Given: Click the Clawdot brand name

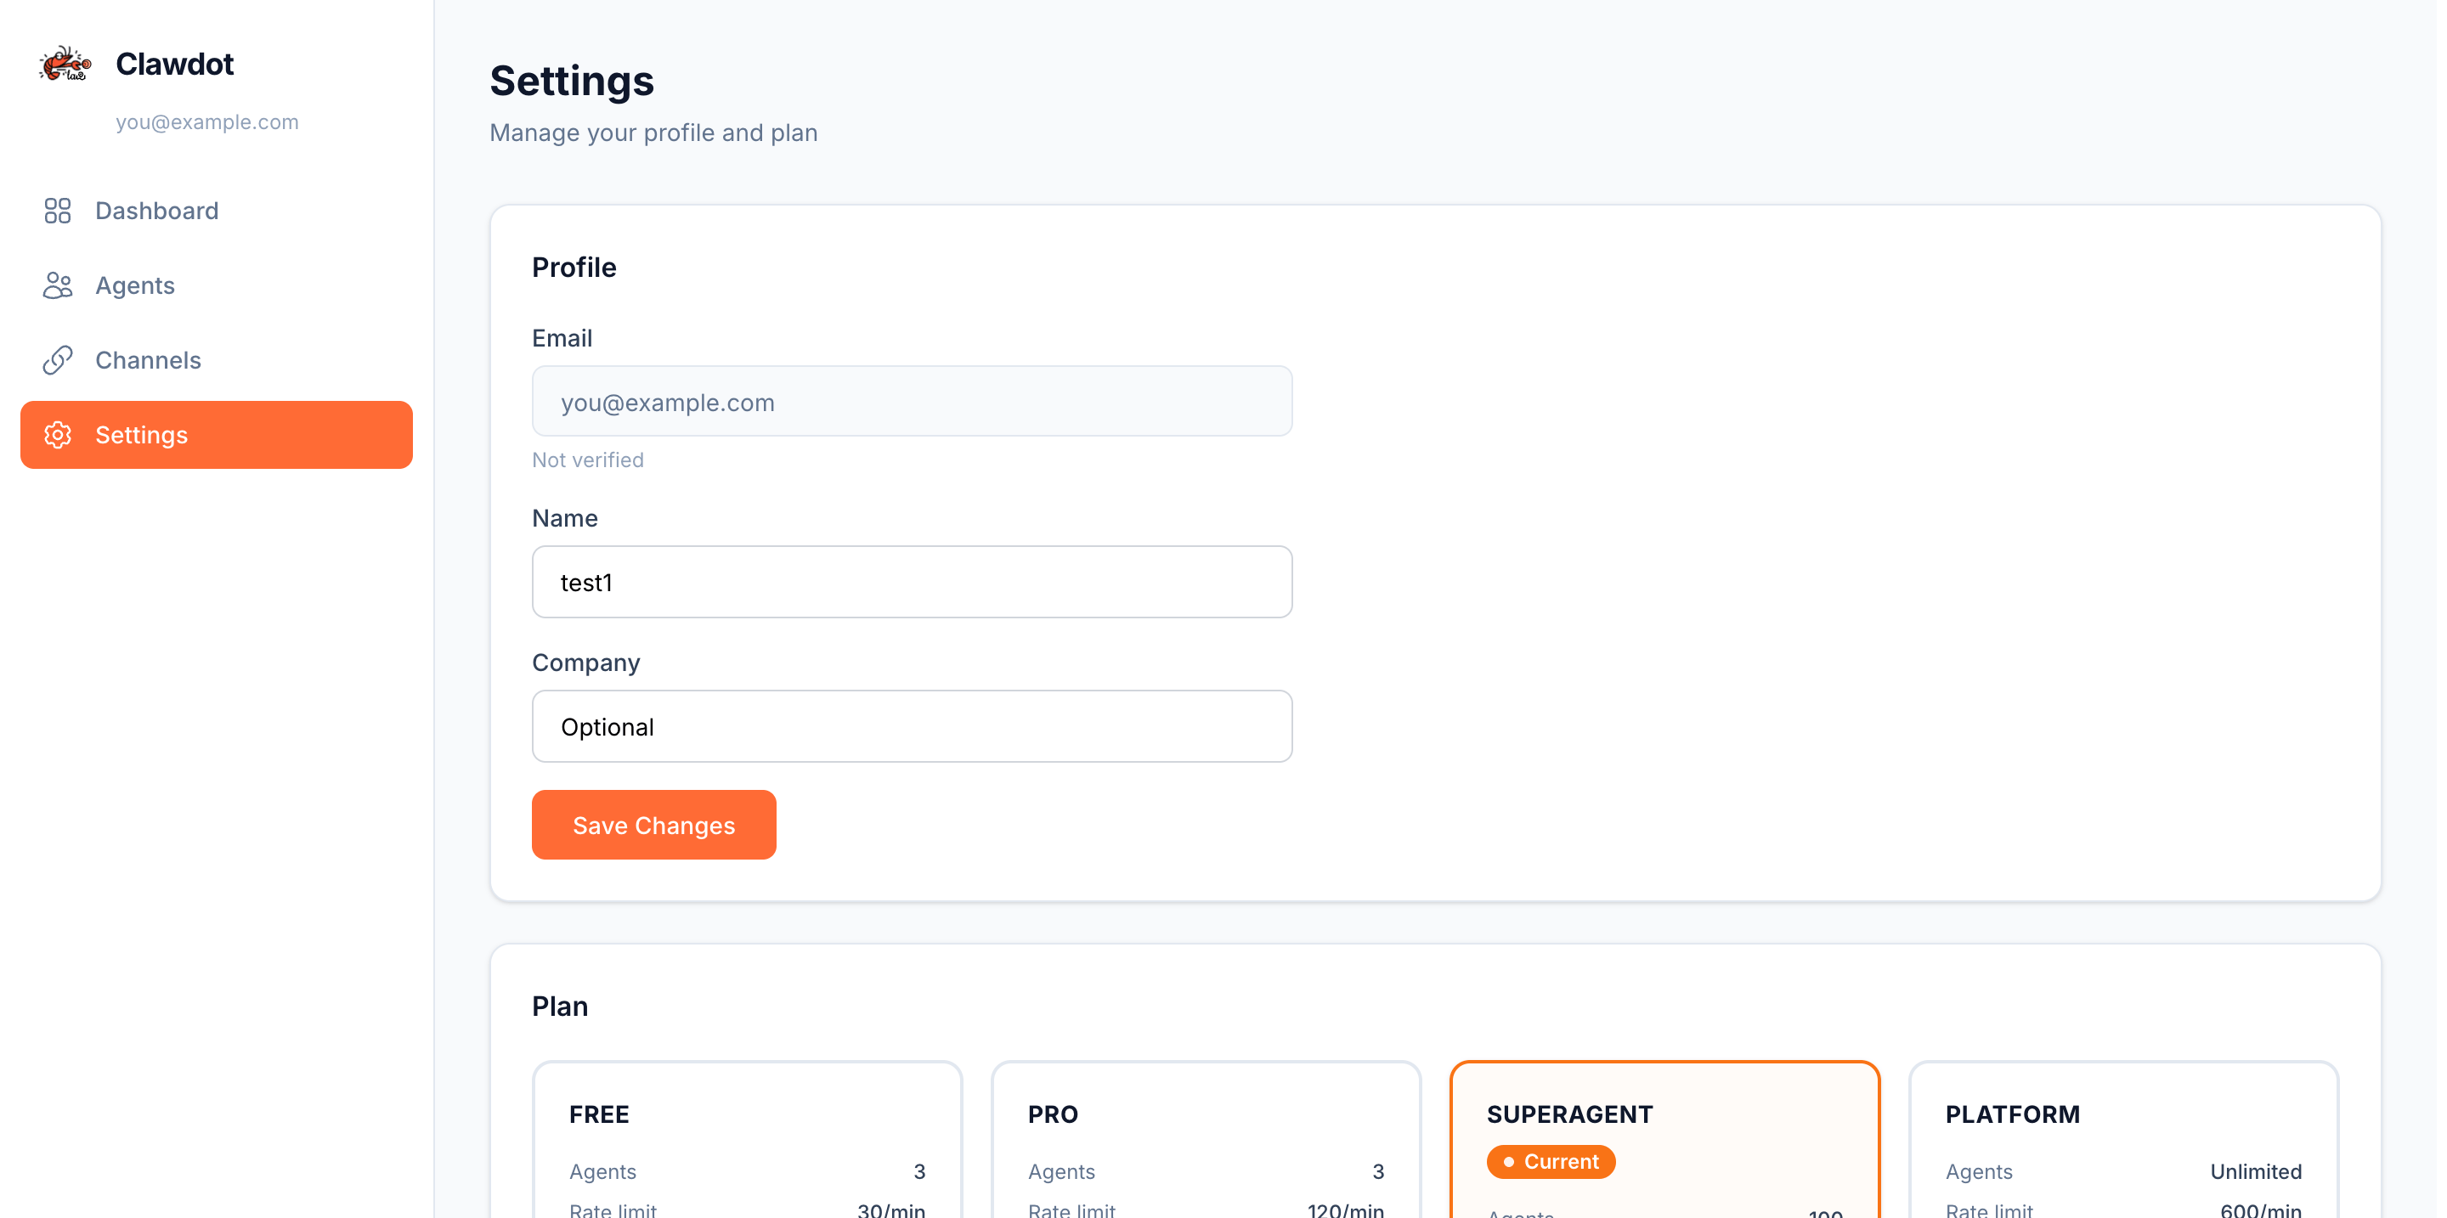Looking at the screenshot, I should click(x=175, y=65).
